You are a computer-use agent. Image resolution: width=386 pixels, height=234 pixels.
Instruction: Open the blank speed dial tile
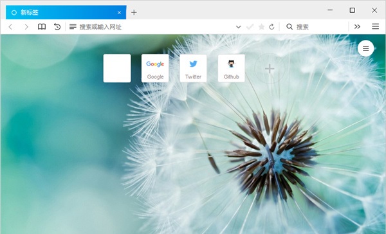click(x=117, y=68)
